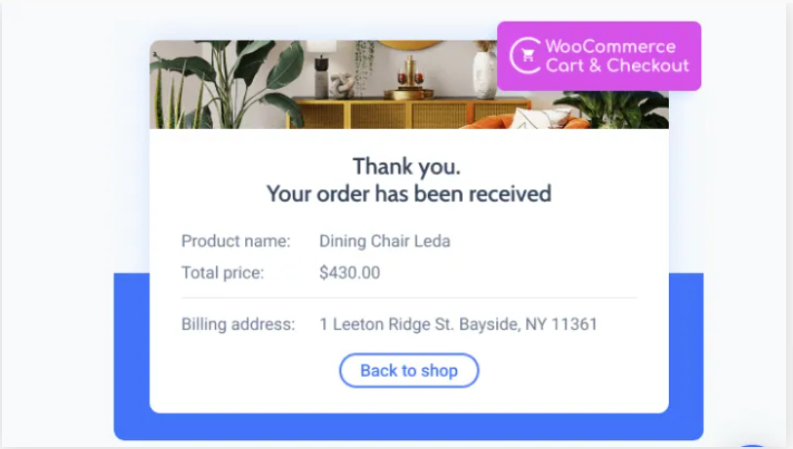Viewport: 793px width, 449px height.
Task: Click the Your order has been received heading
Action: pyautogui.click(x=408, y=193)
